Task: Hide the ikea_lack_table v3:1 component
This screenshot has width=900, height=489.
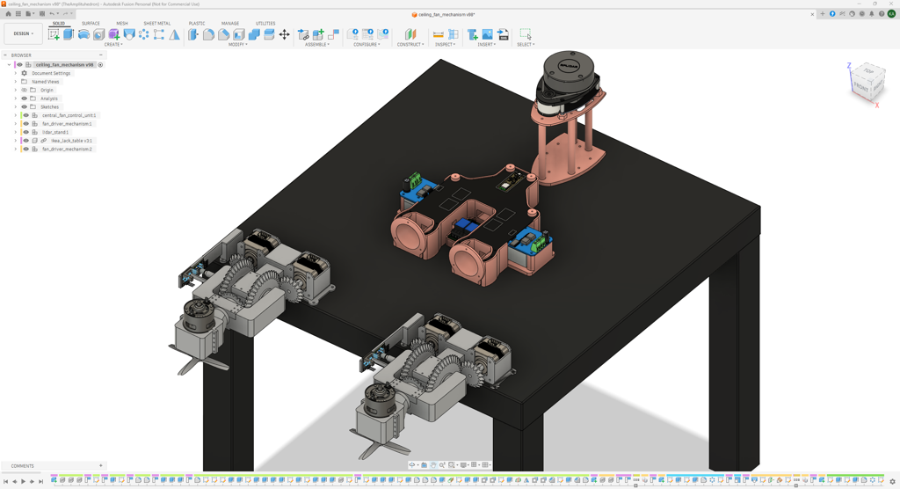Action: pyautogui.click(x=25, y=140)
